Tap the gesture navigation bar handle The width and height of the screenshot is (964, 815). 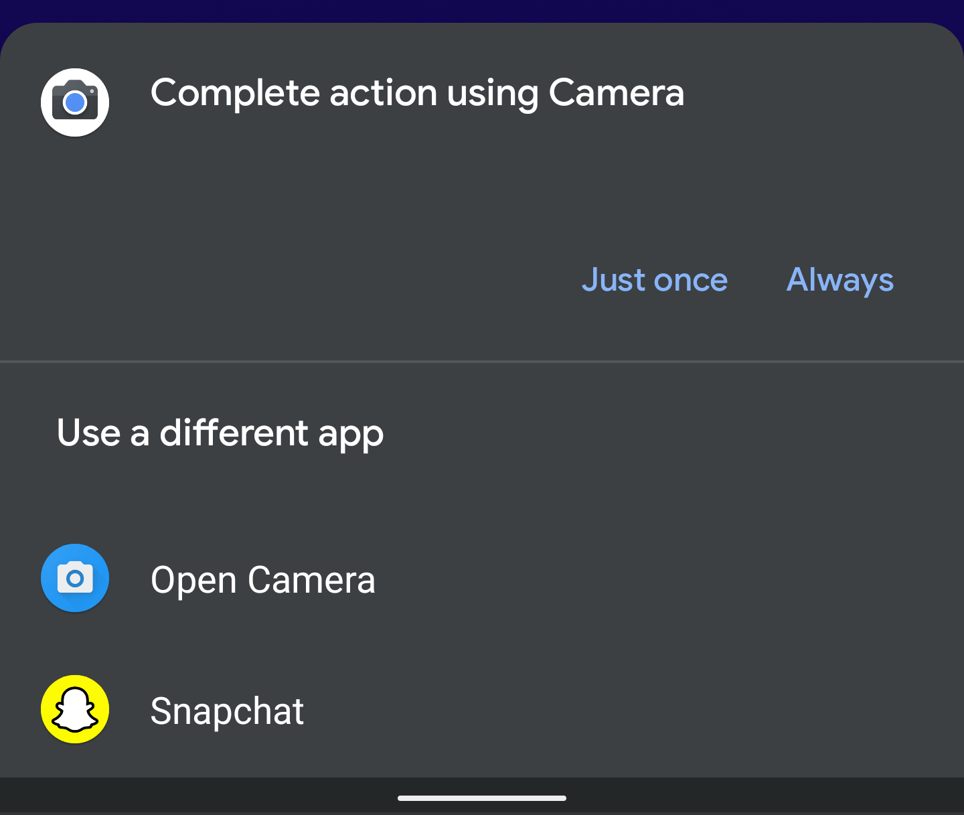point(481,797)
